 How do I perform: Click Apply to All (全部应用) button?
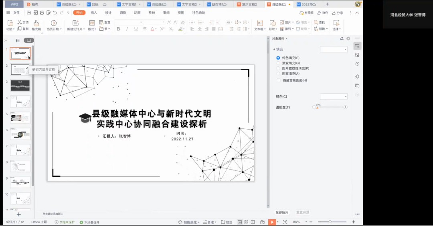[282, 212]
